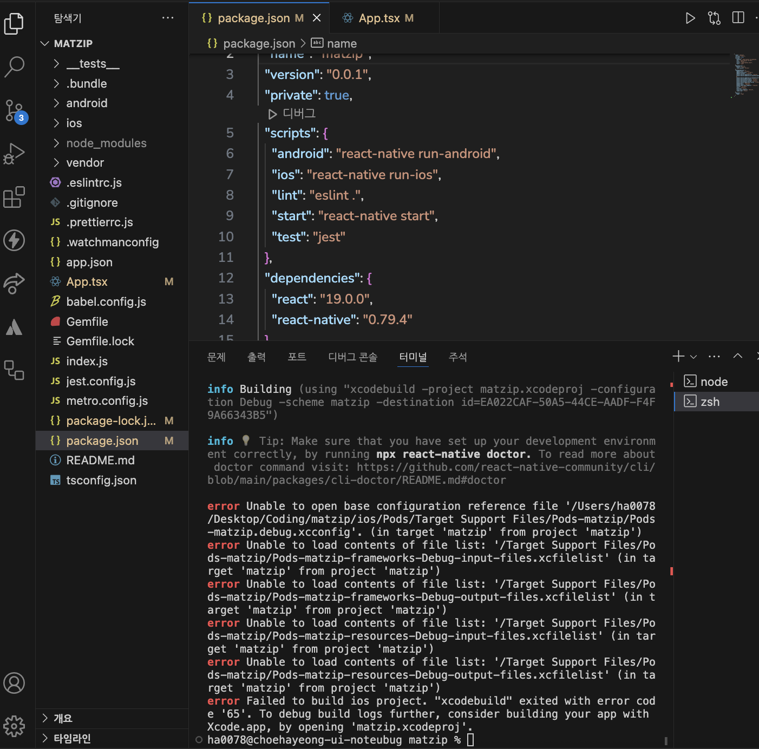This screenshot has width=759, height=749.
Task: Collapse the MATZIP root folder
Action: 112,43
